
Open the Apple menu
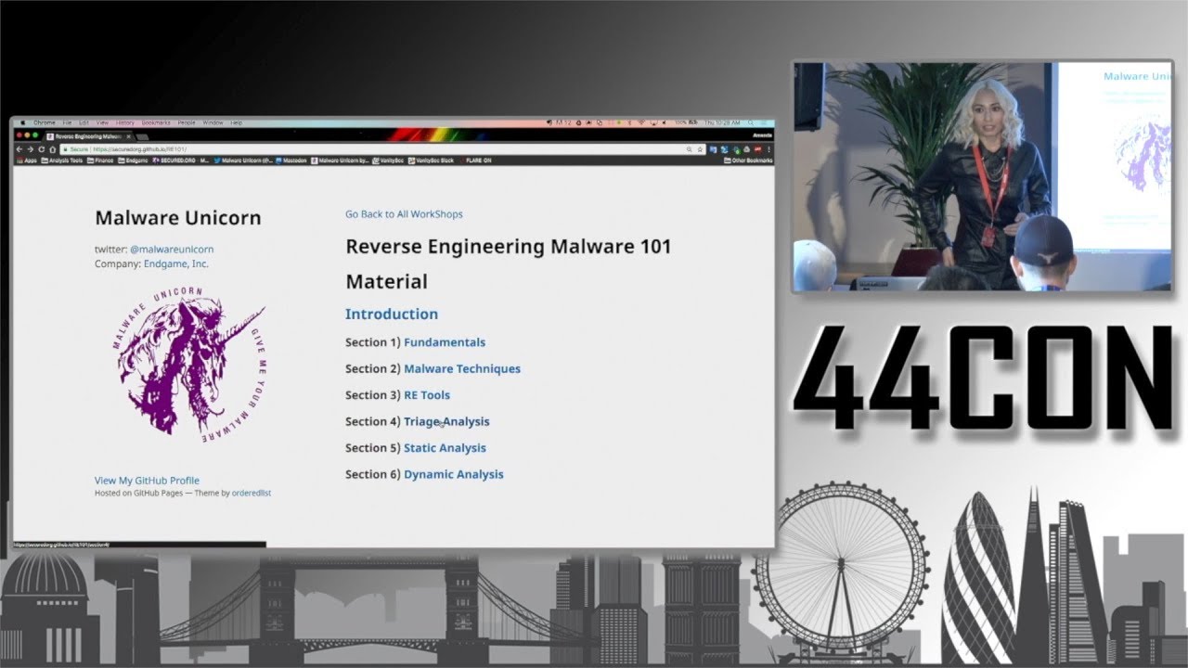[x=22, y=122]
